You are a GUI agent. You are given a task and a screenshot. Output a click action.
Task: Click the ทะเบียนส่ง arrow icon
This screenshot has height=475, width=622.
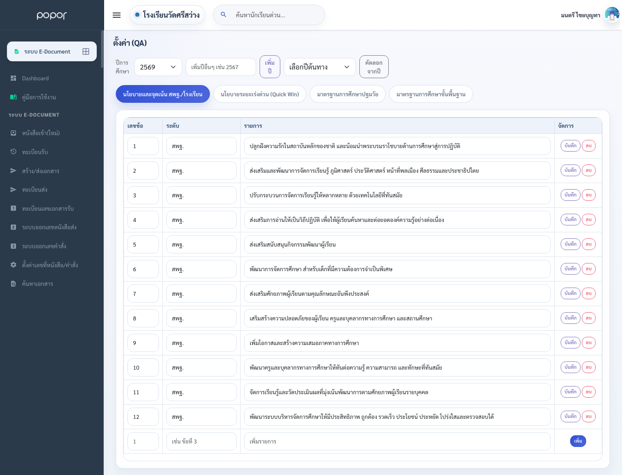coord(13,190)
